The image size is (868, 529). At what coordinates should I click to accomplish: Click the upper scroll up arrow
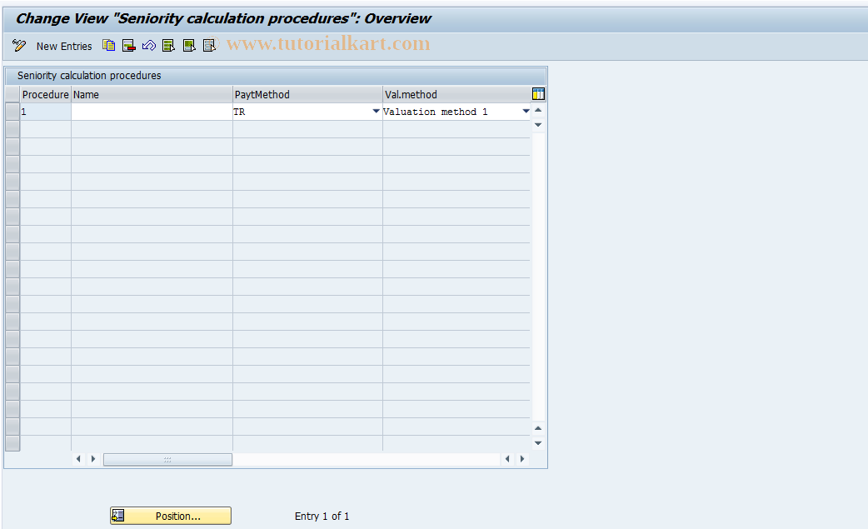(538, 110)
